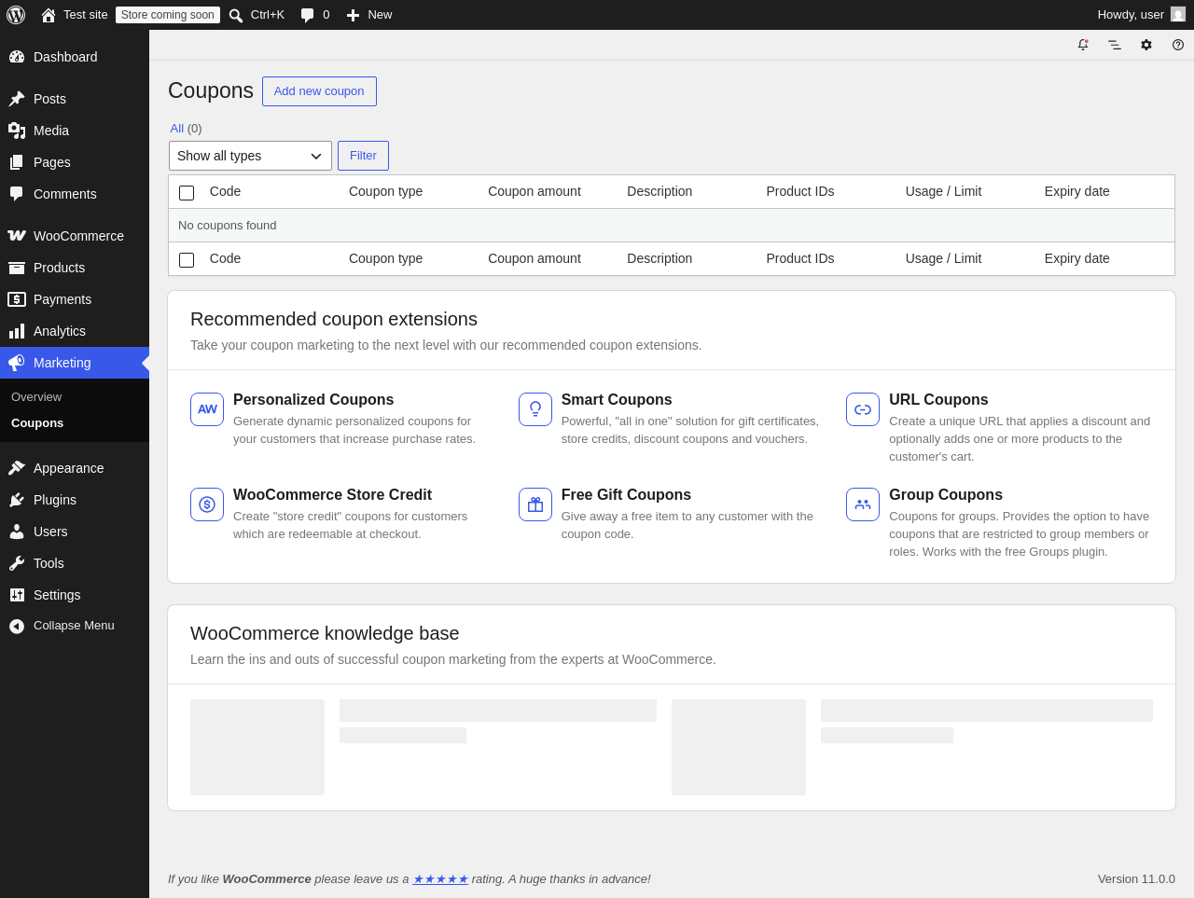Open the activity panel list icon
The height and width of the screenshot is (898, 1194).
(x=1115, y=45)
